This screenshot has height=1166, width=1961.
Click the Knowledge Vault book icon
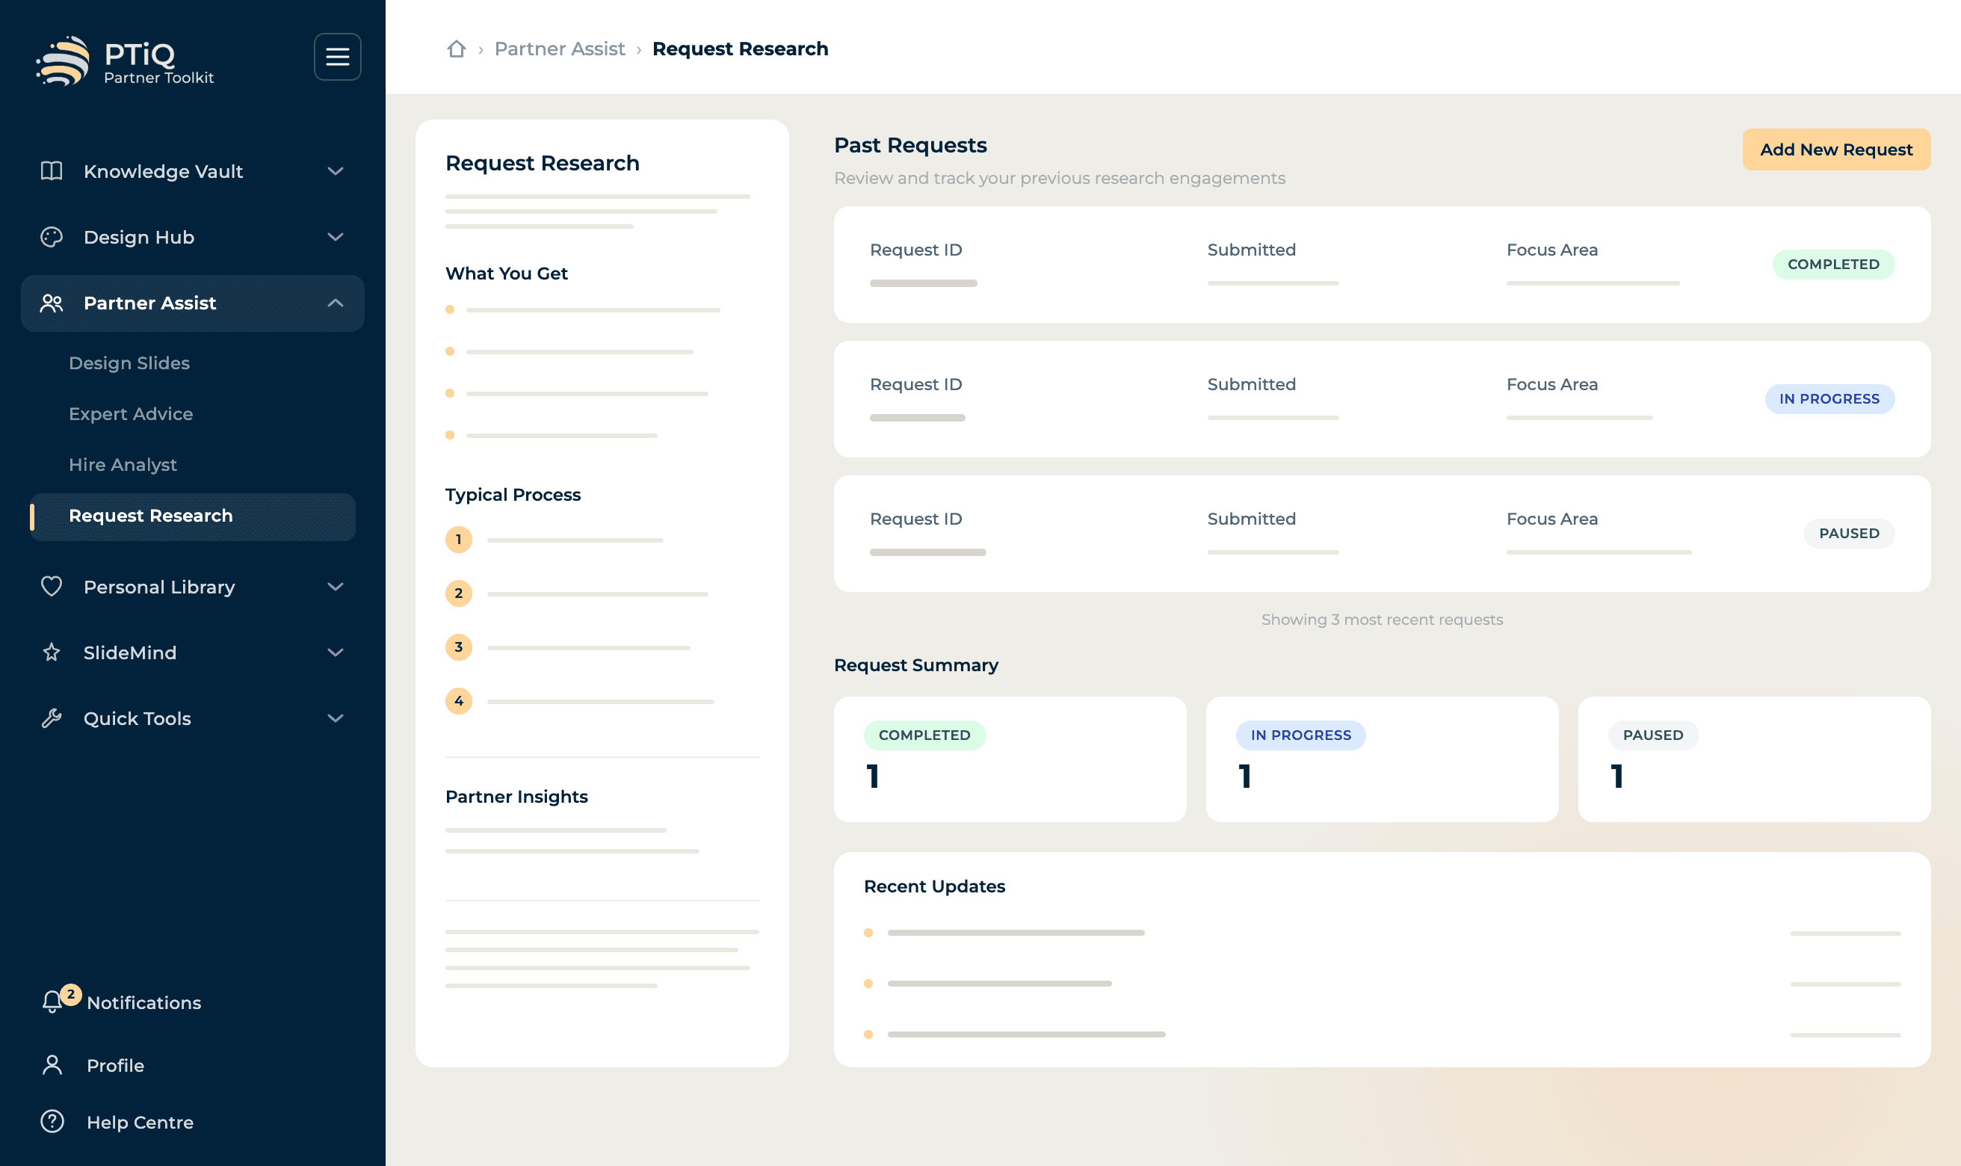coord(52,170)
